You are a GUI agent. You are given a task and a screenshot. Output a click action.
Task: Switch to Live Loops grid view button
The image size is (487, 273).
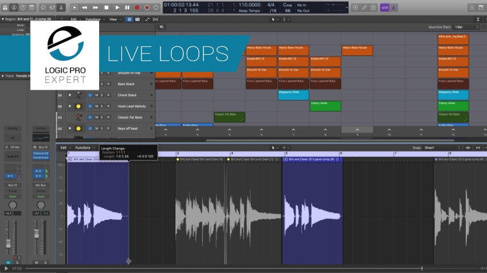(x=129, y=19)
